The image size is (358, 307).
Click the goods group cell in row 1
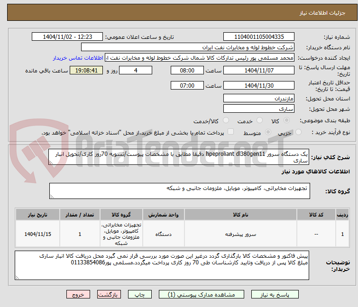pyautogui.click(x=121, y=234)
